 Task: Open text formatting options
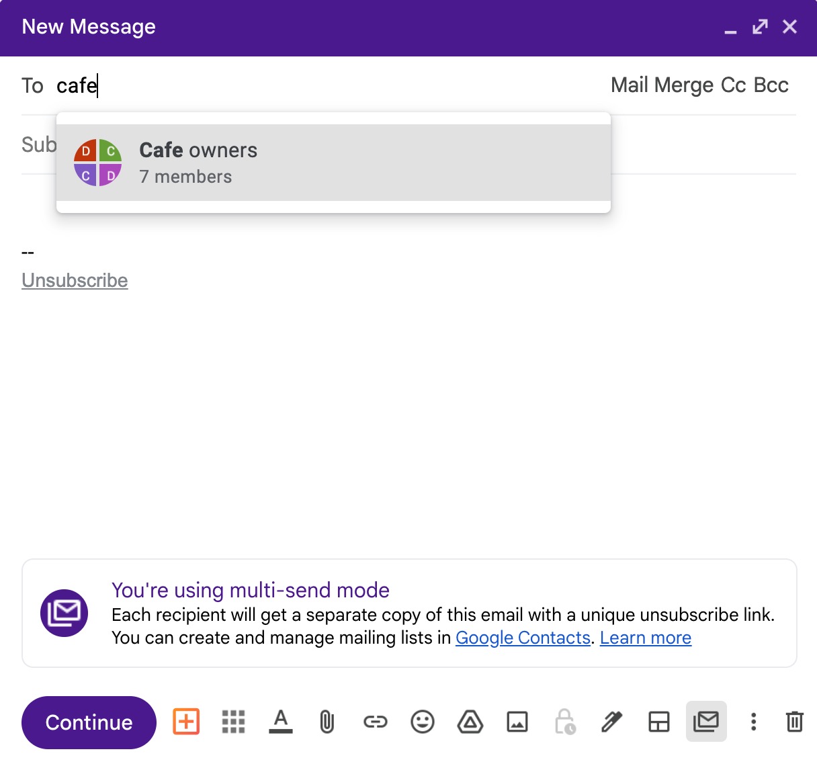(x=280, y=722)
